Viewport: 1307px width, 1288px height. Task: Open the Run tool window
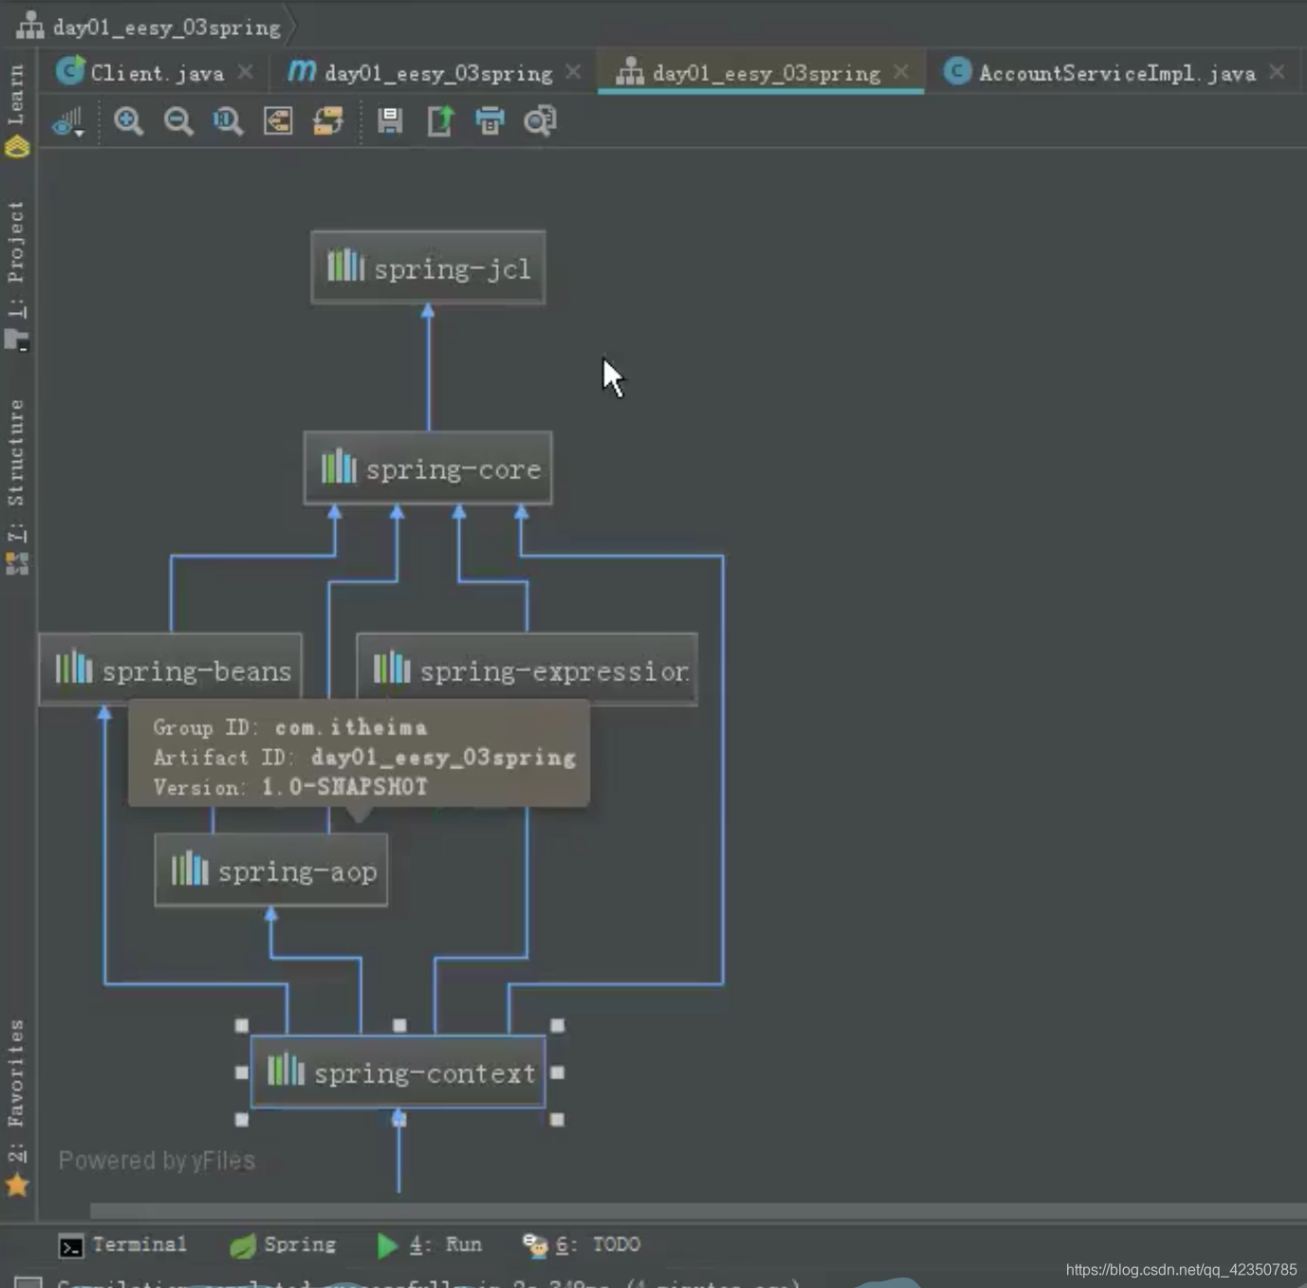coord(429,1244)
